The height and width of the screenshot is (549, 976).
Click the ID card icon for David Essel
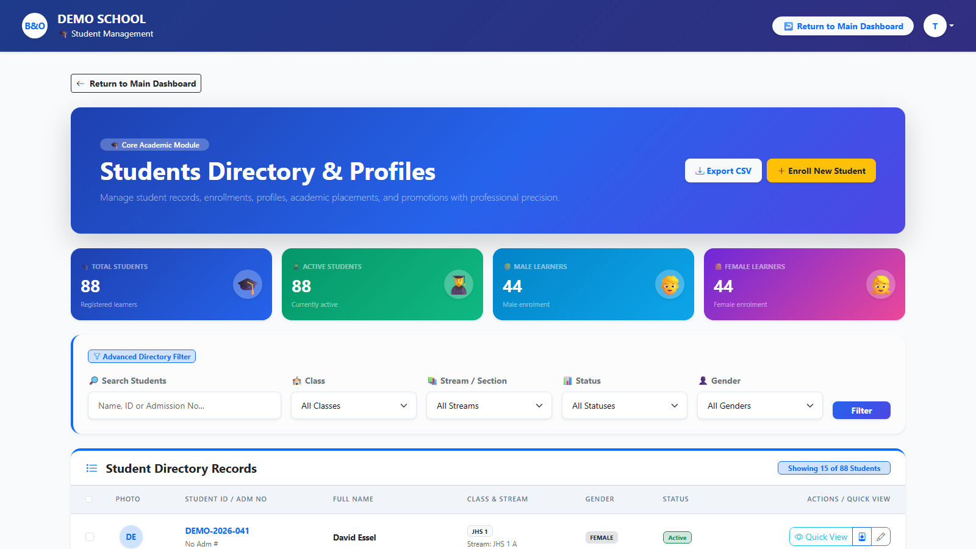862,537
